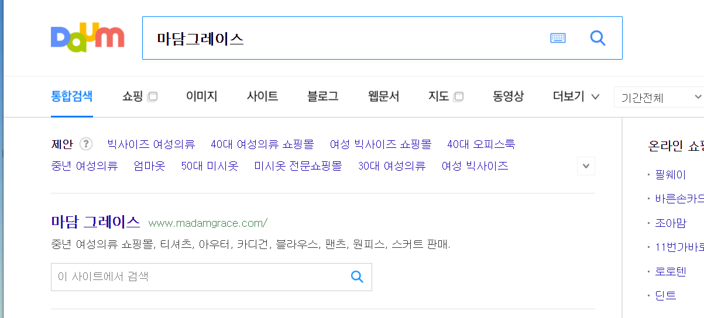This screenshot has width=704, height=318.
Task: Open the 바른손카드 sidebar link
Action: [x=679, y=199]
